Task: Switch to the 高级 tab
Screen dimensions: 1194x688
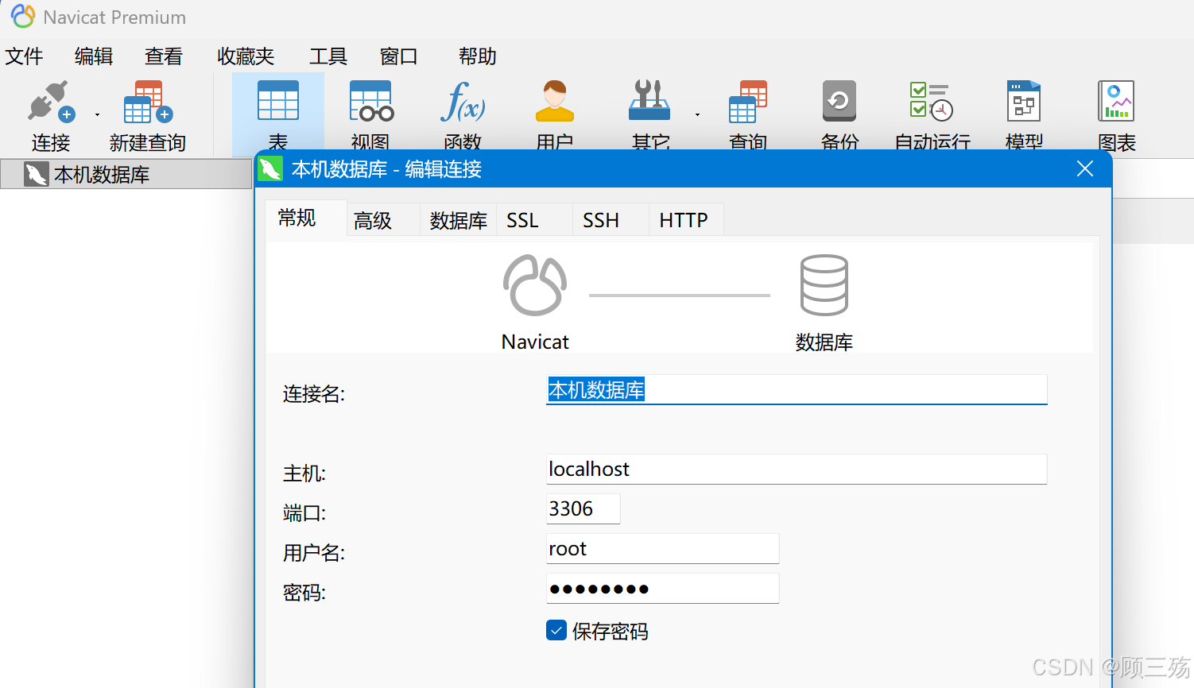Action: (x=383, y=220)
